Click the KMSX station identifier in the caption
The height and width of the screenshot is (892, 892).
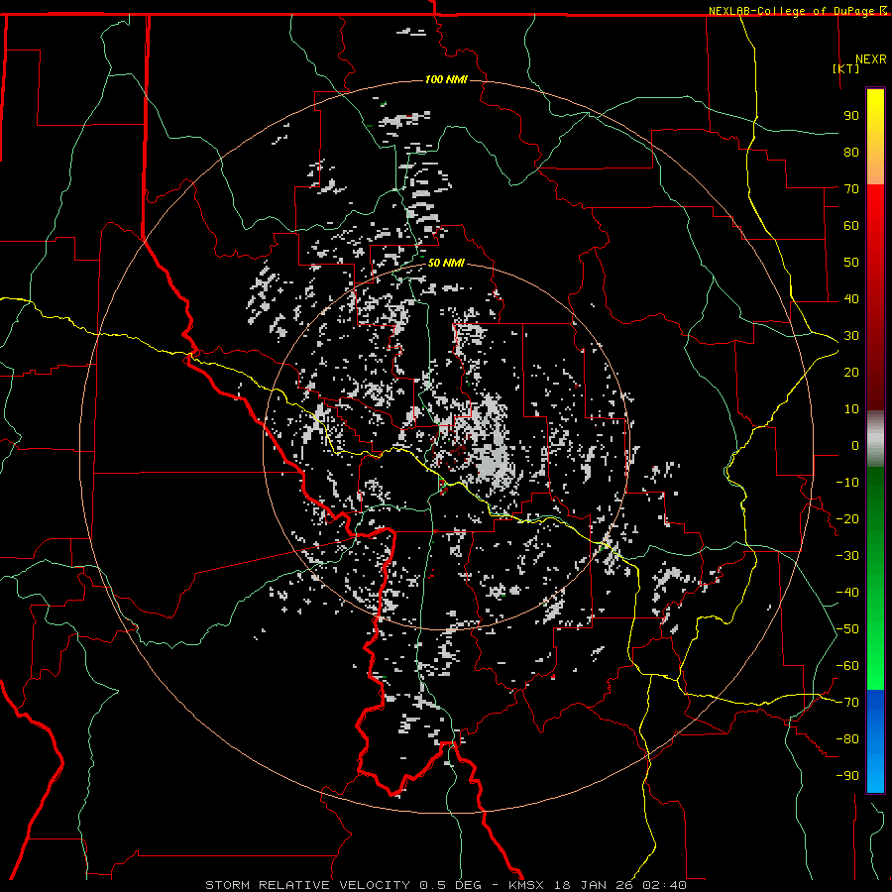click(525, 885)
